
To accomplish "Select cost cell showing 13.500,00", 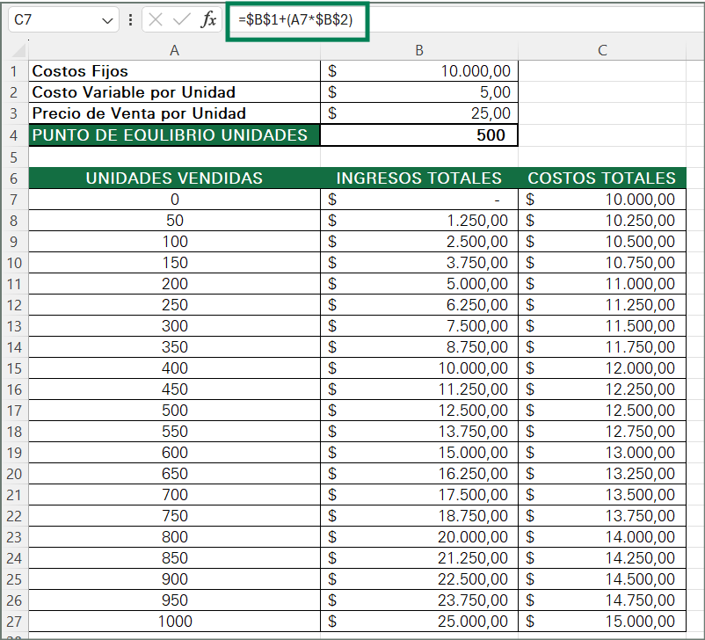I will (602, 495).
